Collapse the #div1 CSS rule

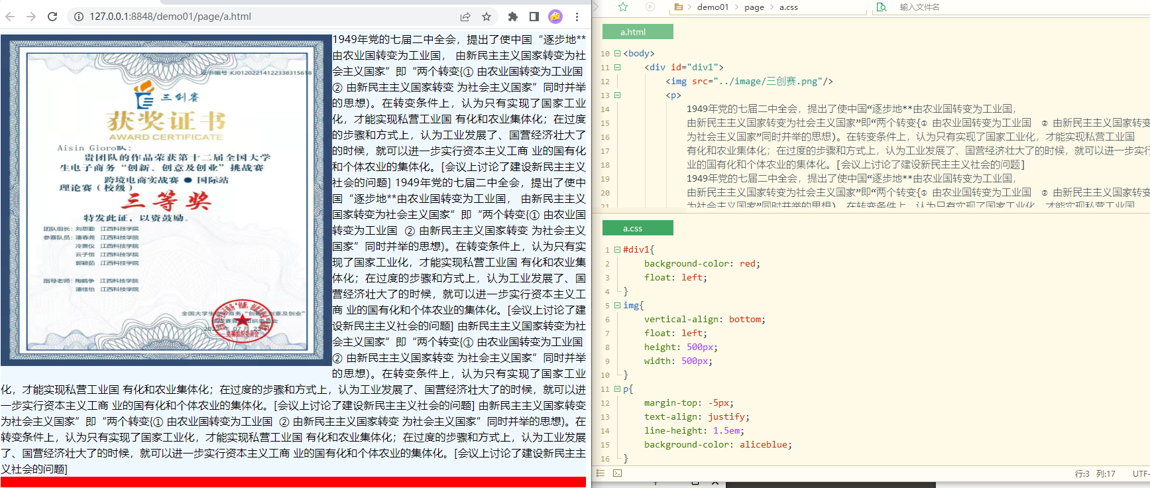click(617, 249)
